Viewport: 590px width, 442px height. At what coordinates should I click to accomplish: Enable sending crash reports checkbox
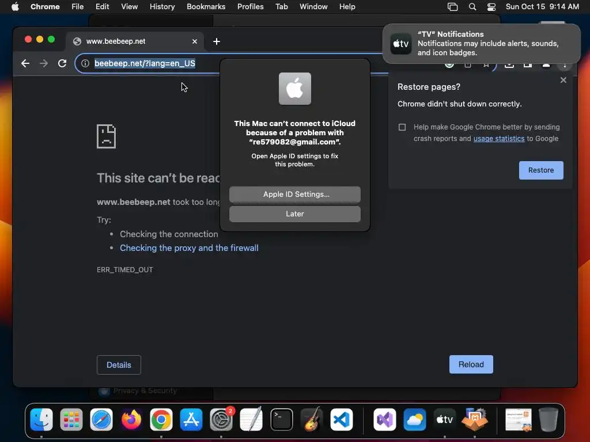click(402, 127)
